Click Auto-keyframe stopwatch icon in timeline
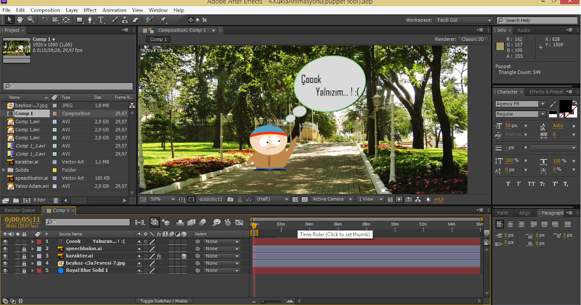Screen dimensions: 581x305 pos(228,222)
